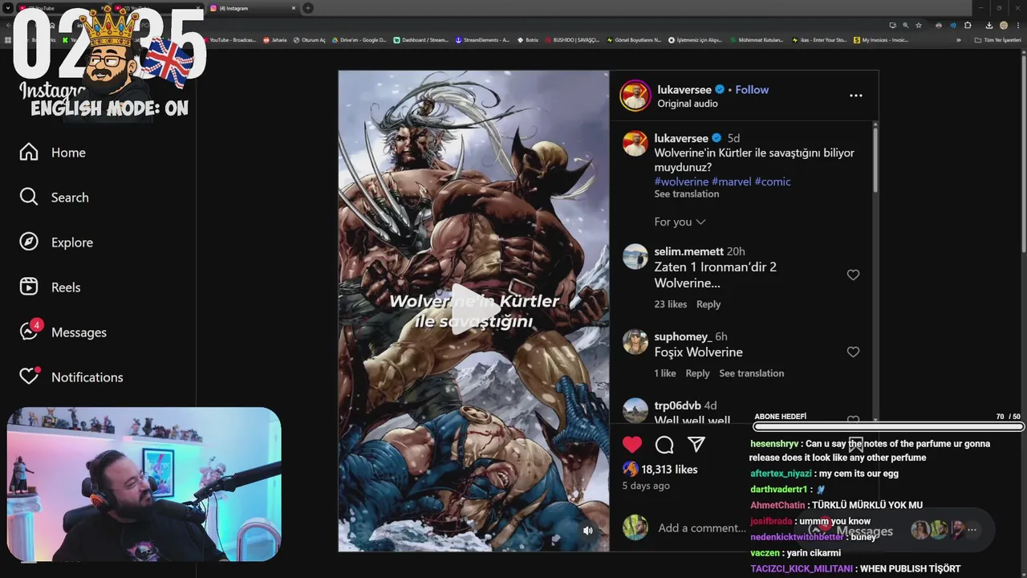Viewport: 1027px width, 578px height.
Task: Open the three-dot post options menu
Action: [x=856, y=96]
